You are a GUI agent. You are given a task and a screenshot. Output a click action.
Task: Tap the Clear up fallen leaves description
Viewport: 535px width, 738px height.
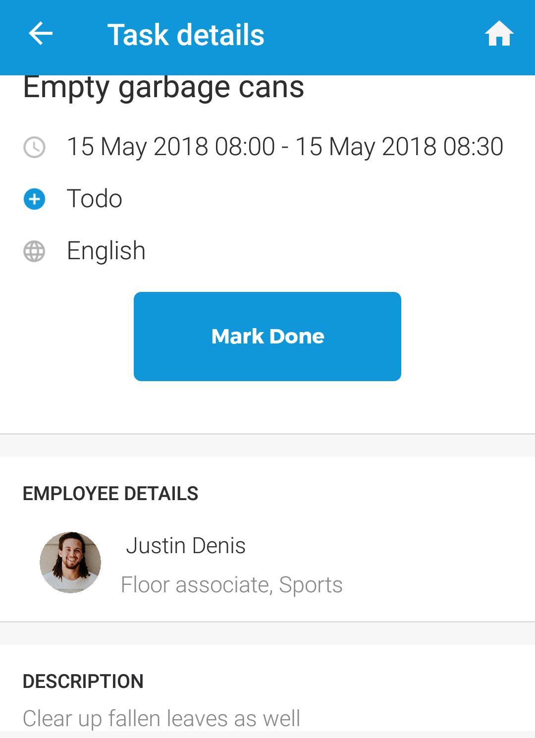pyautogui.click(x=161, y=719)
